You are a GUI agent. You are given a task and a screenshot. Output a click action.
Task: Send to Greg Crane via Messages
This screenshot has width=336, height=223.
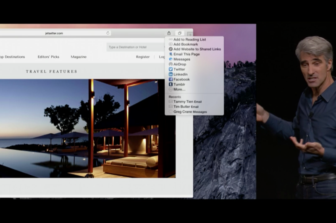[x=190, y=112]
